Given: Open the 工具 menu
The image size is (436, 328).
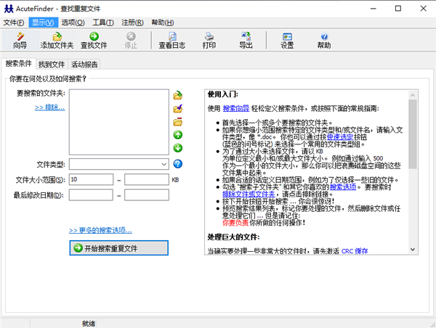Looking at the screenshot, I should (x=102, y=22).
